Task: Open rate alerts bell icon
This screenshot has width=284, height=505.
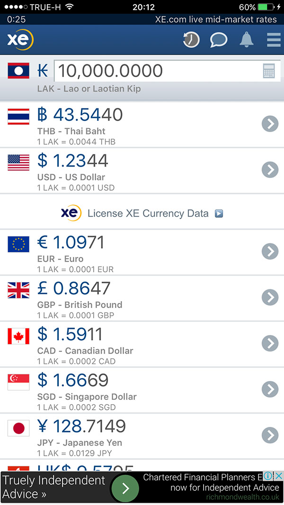Action: pos(246,40)
